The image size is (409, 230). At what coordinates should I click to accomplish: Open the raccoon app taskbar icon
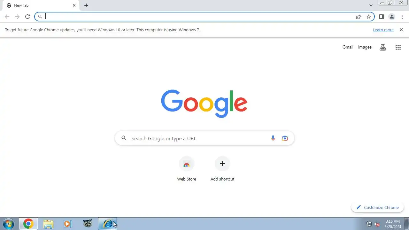pos(88,224)
